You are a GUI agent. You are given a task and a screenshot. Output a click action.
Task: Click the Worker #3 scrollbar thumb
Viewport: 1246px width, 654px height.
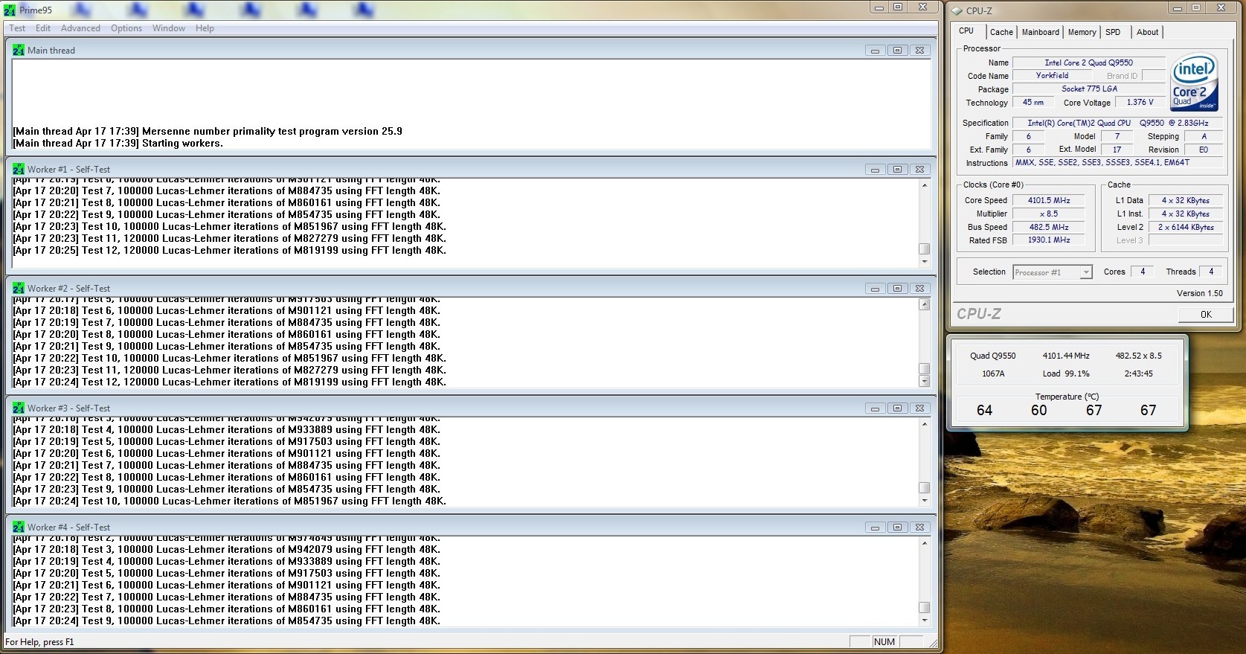click(925, 488)
